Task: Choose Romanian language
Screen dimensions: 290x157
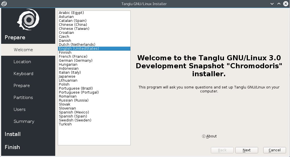Action: pos(94,96)
